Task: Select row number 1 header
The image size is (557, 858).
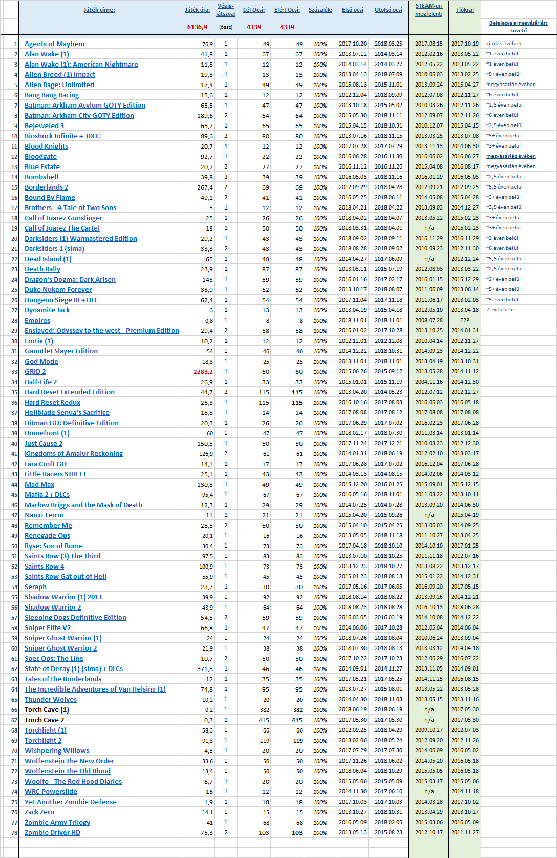Action: pyautogui.click(x=16, y=44)
